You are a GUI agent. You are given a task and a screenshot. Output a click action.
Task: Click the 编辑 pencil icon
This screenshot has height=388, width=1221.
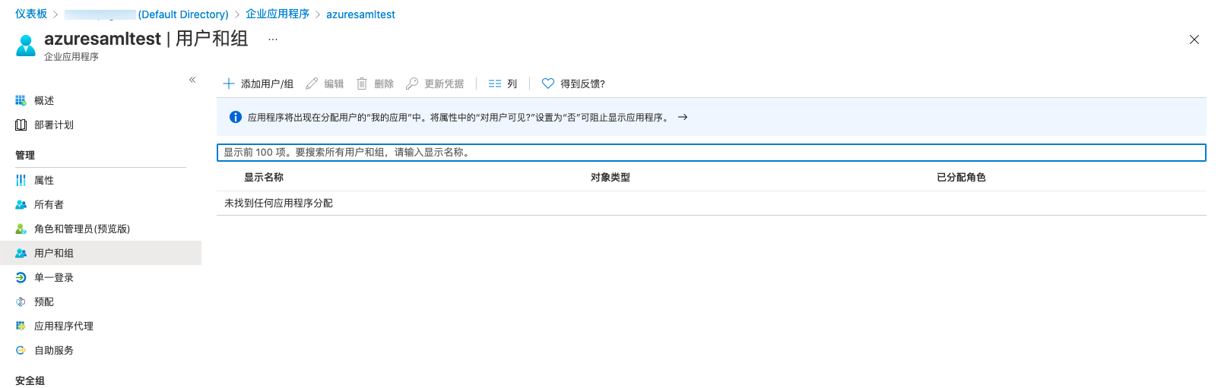(312, 84)
